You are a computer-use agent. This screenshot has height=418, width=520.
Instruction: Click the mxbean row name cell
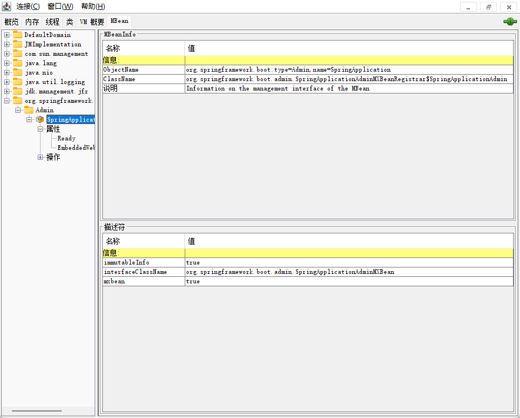(x=144, y=282)
